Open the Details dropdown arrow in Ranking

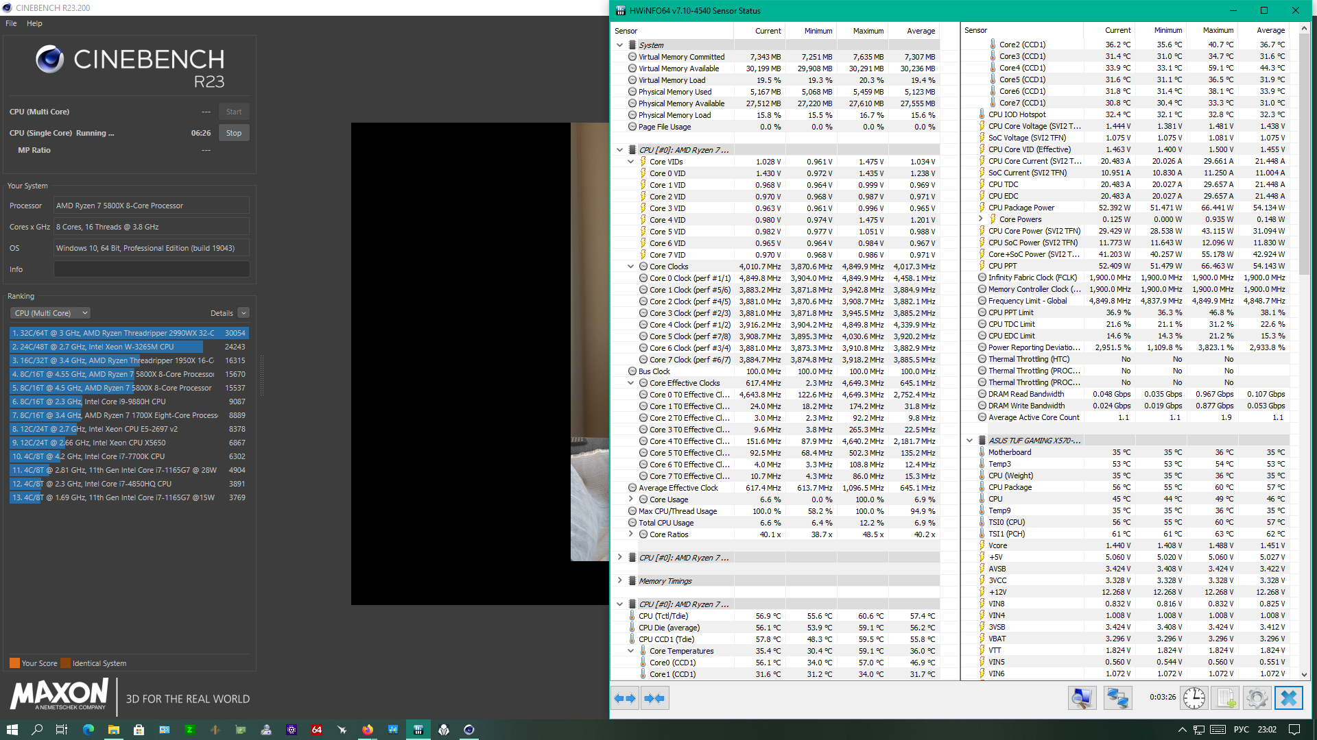click(x=244, y=313)
